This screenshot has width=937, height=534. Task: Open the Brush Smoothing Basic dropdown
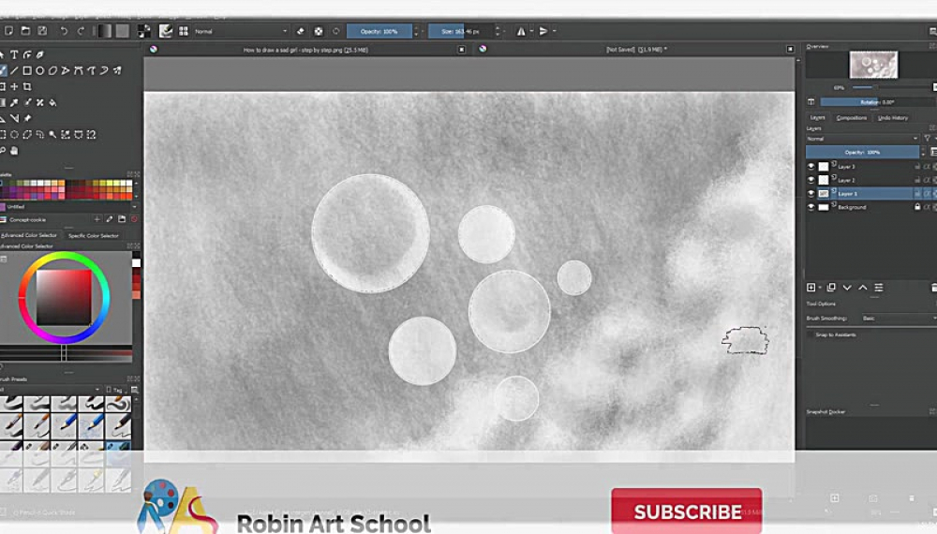tap(895, 319)
